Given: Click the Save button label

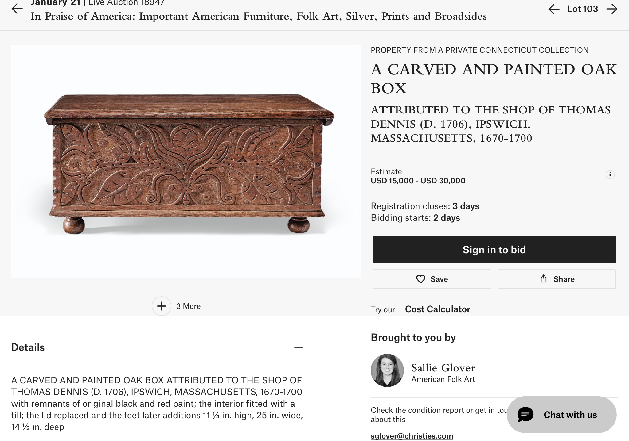Looking at the screenshot, I should point(439,279).
